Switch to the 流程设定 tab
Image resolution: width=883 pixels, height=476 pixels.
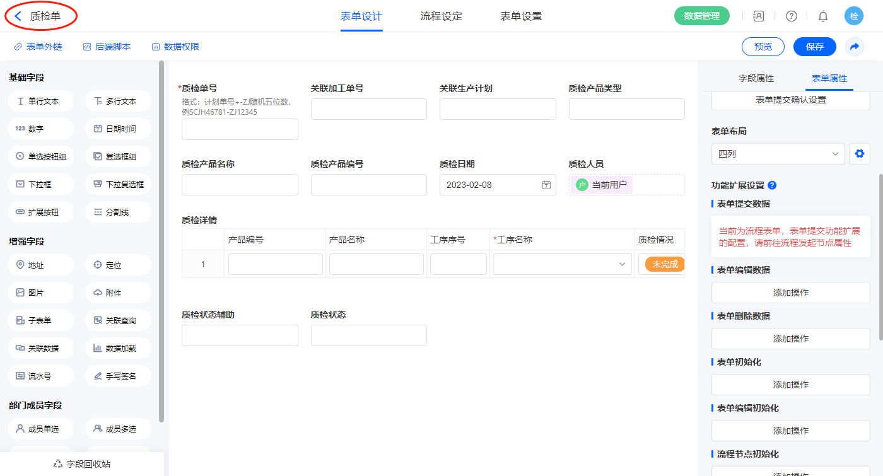tap(441, 16)
